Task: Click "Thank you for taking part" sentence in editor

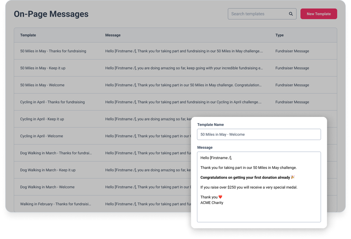Action: click(249, 168)
